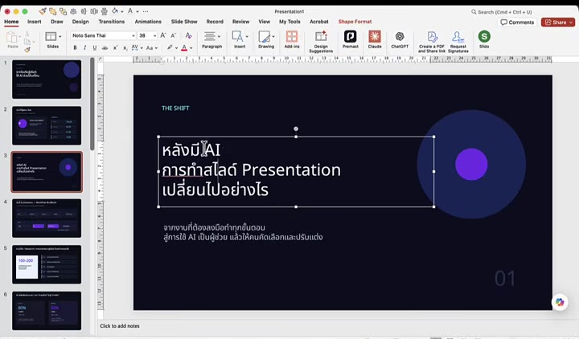Expand the Slides dropdown arrow
The width and height of the screenshot is (579, 339).
[60, 36]
